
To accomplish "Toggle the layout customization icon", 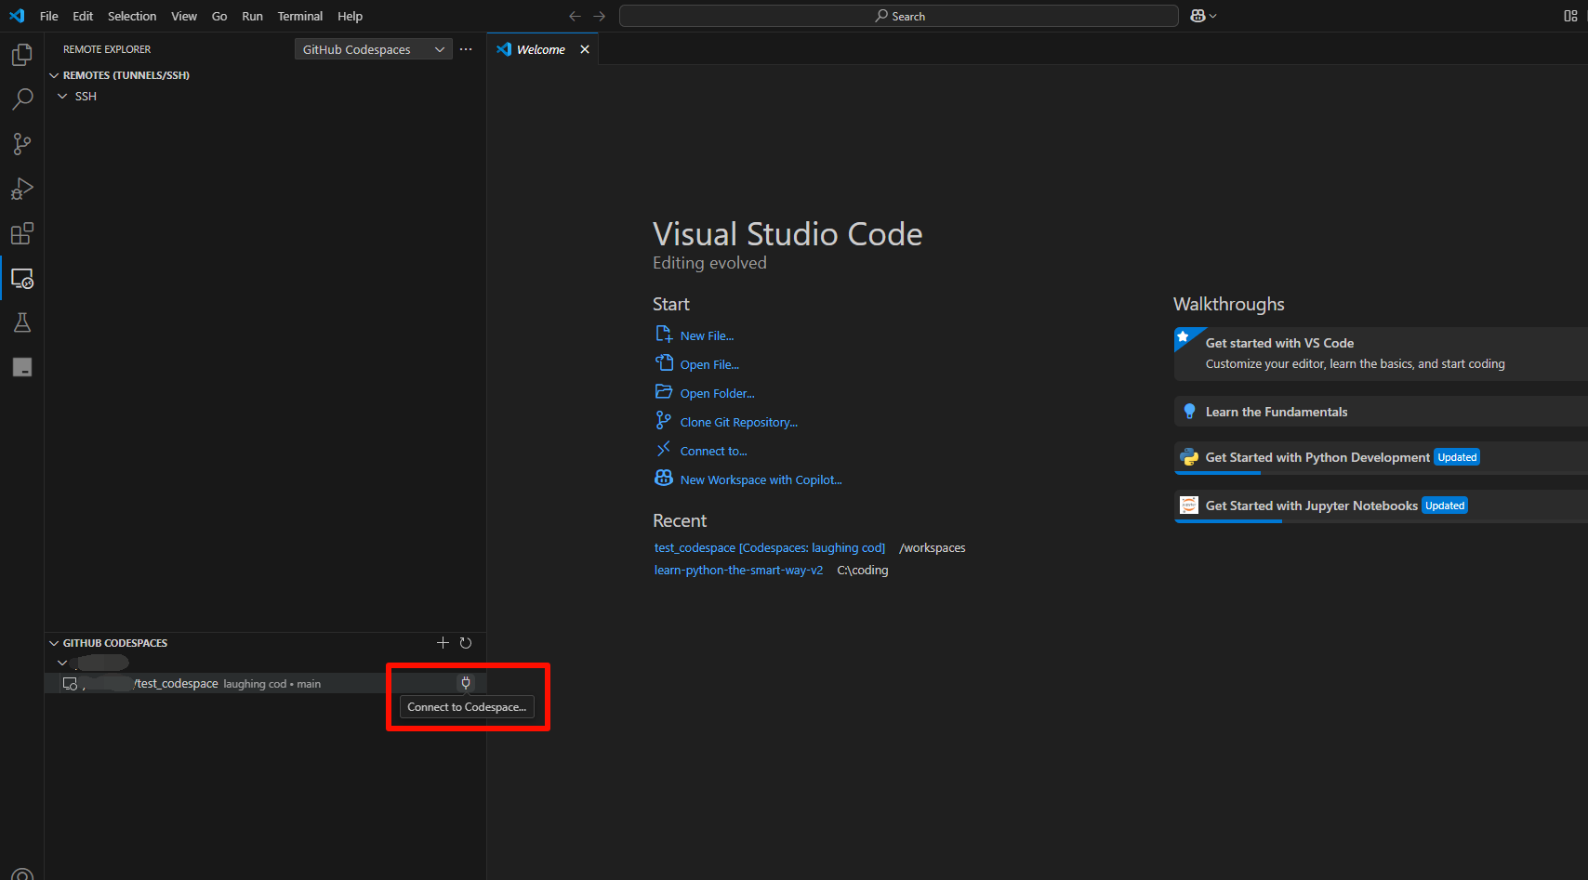I will tap(1570, 16).
